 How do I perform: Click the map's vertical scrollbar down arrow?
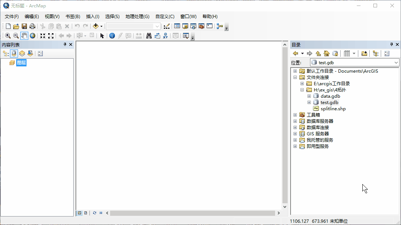click(x=285, y=207)
